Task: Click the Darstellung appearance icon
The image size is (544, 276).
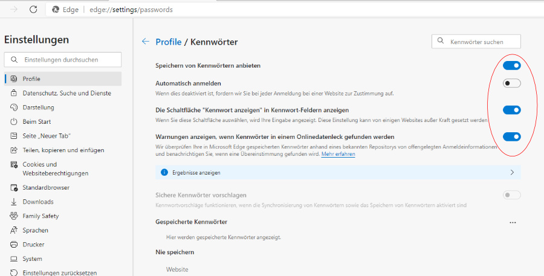Action: (x=14, y=108)
